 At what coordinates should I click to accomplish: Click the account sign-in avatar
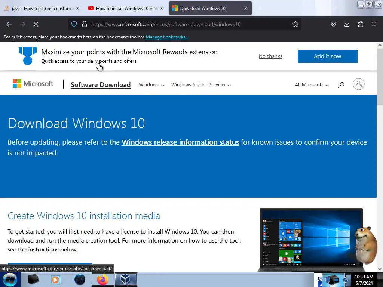358,84
